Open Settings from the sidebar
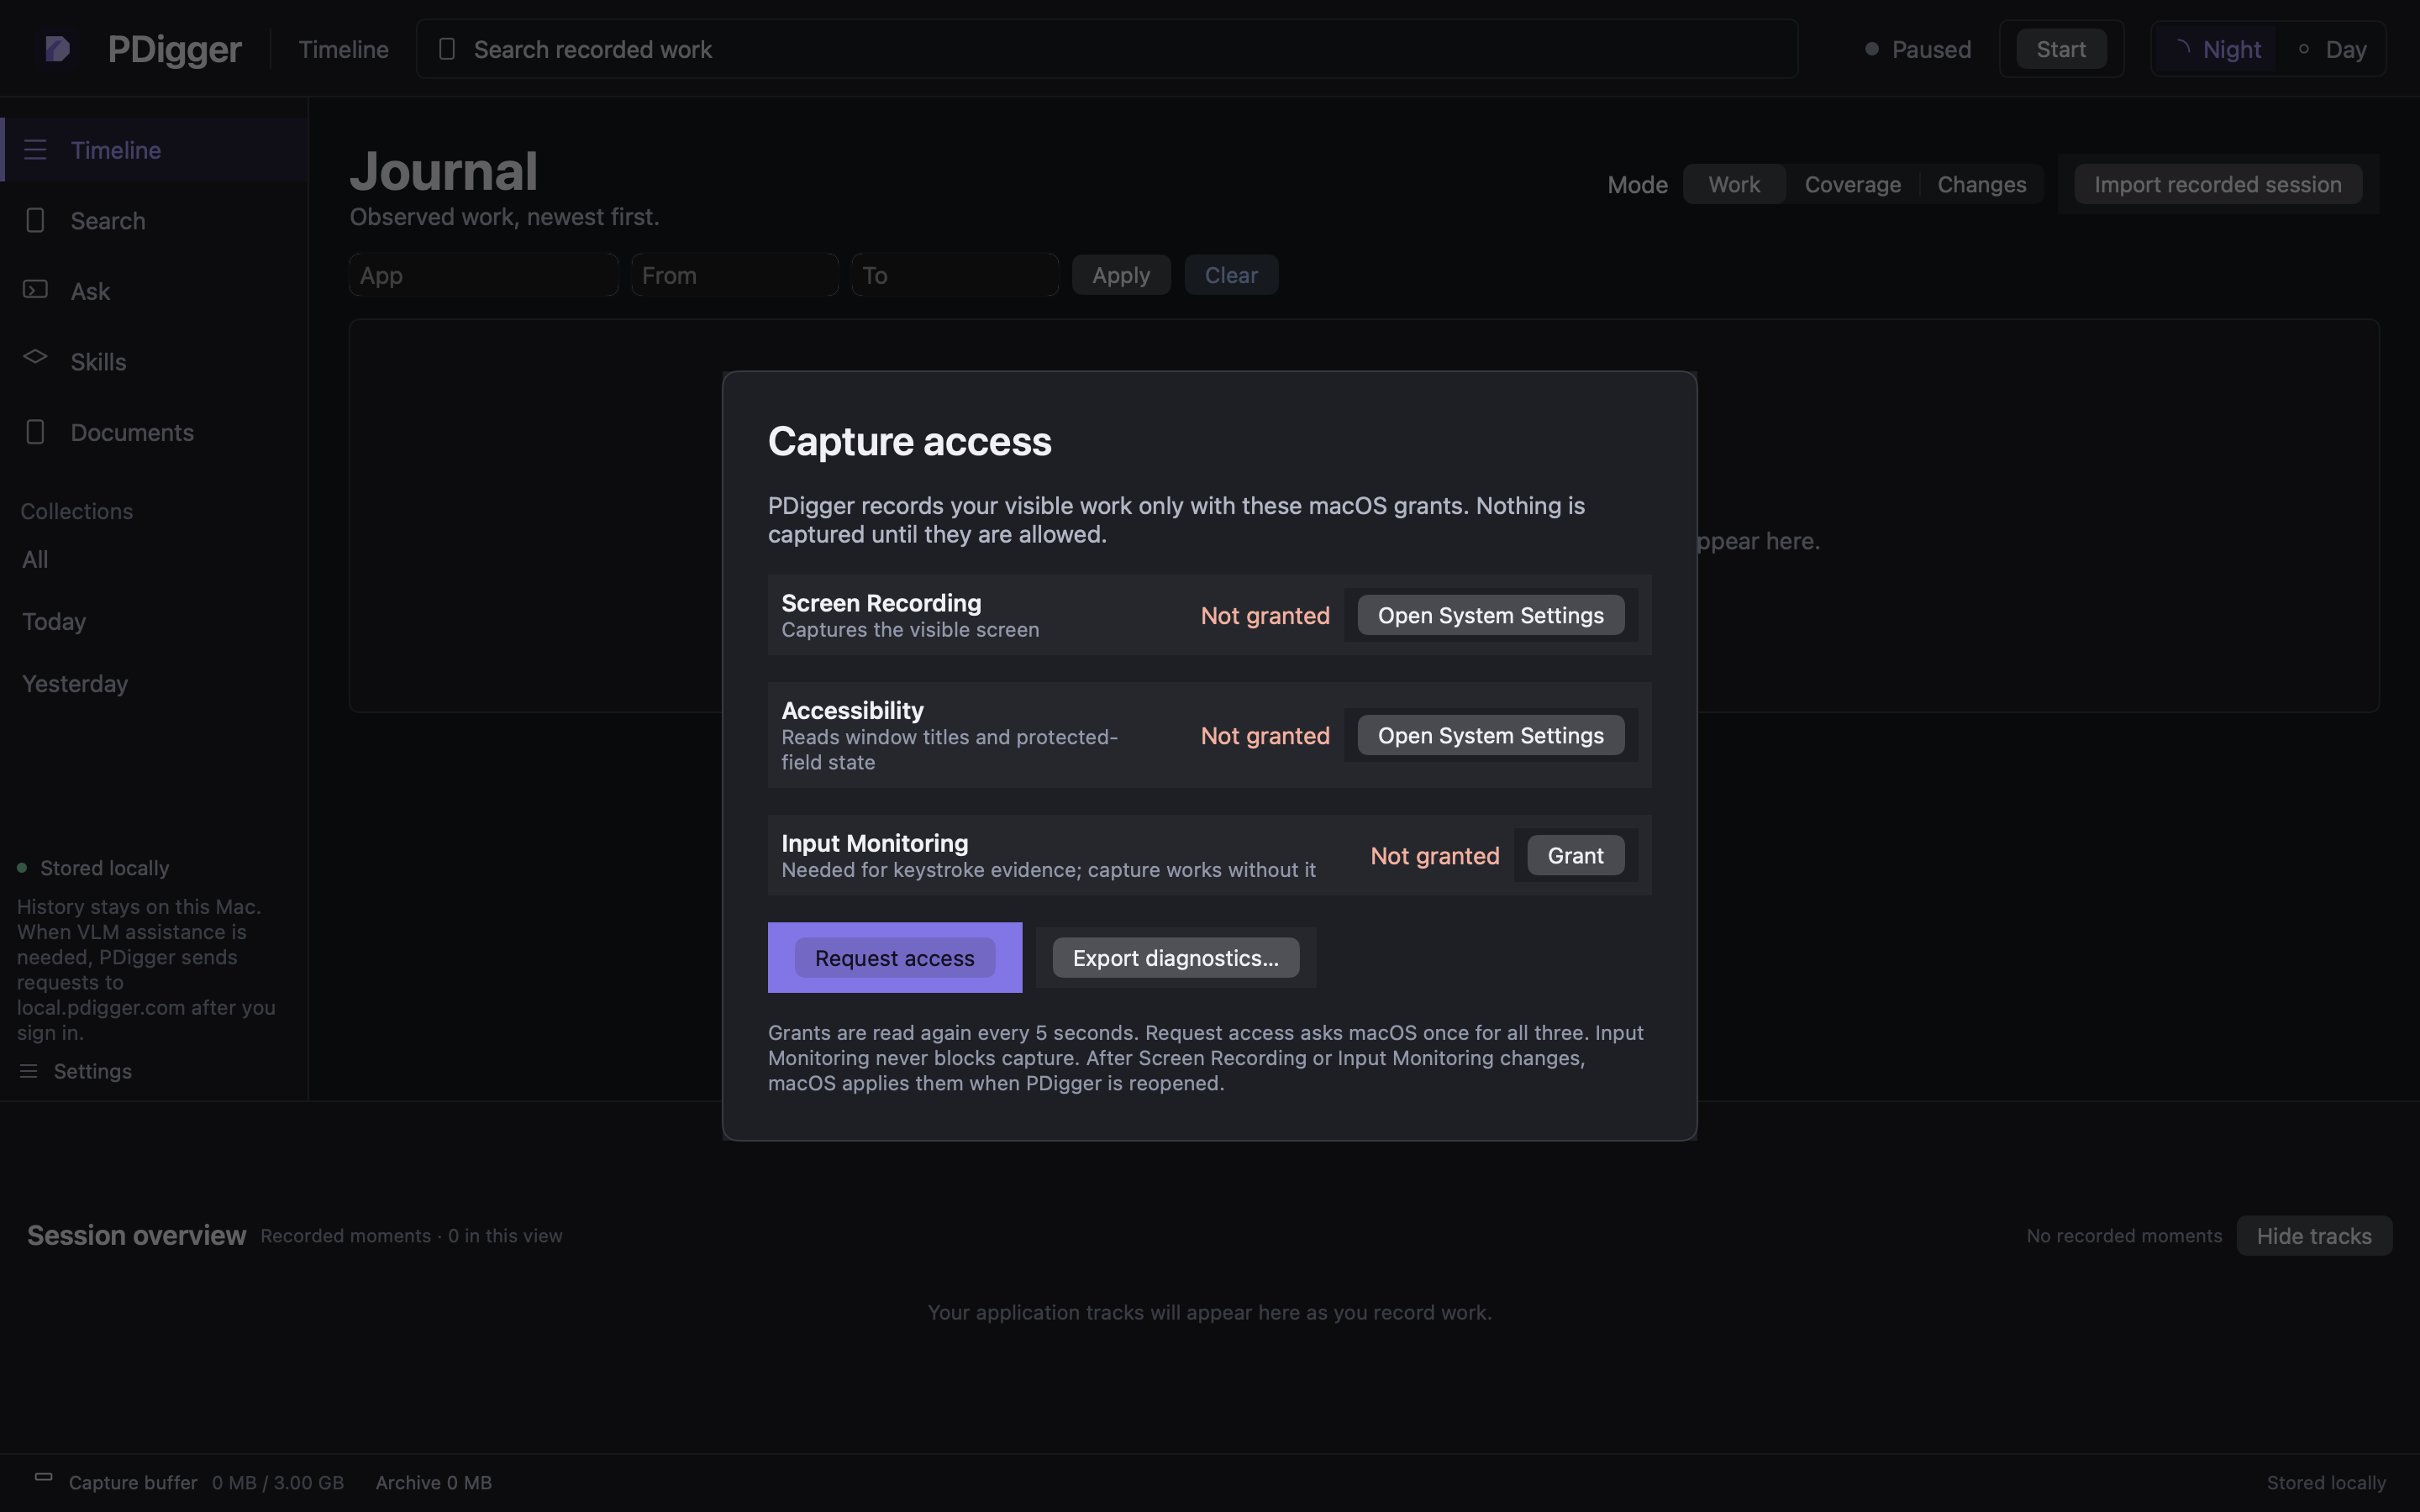Viewport: 2420px width, 1512px height. click(x=75, y=1071)
